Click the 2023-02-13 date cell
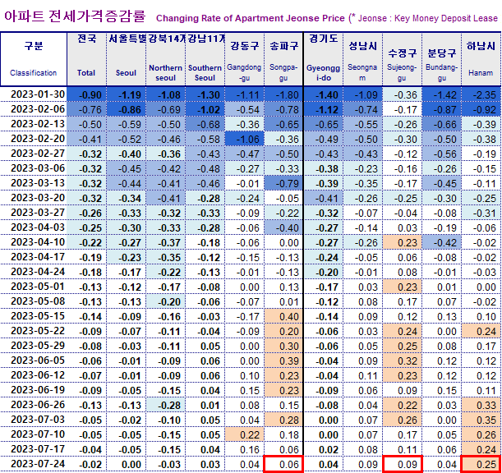The width and height of the screenshot is (502, 473). tap(34, 124)
